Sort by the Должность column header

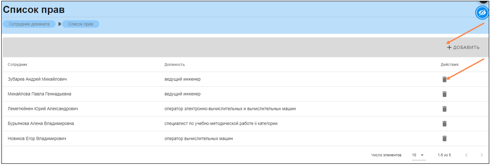point(175,65)
